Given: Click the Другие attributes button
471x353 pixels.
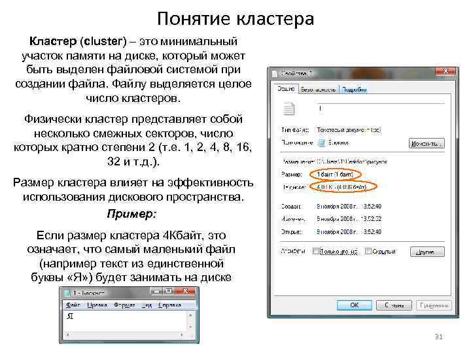Looking at the screenshot, I should click(427, 252).
